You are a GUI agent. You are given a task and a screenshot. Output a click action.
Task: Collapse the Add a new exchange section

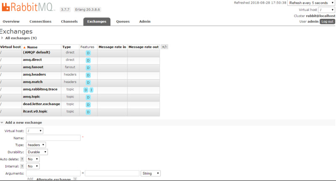pyautogui.click(x=24, y=123)
